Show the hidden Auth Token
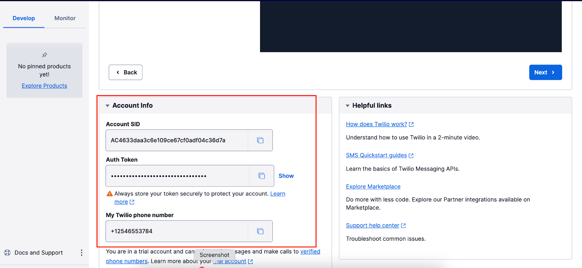The image size is (582, 268). 286,176
